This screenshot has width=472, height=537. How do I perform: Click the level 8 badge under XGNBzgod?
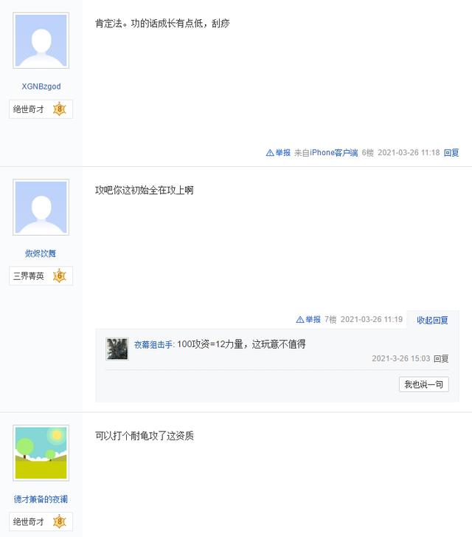coord(60,109)
